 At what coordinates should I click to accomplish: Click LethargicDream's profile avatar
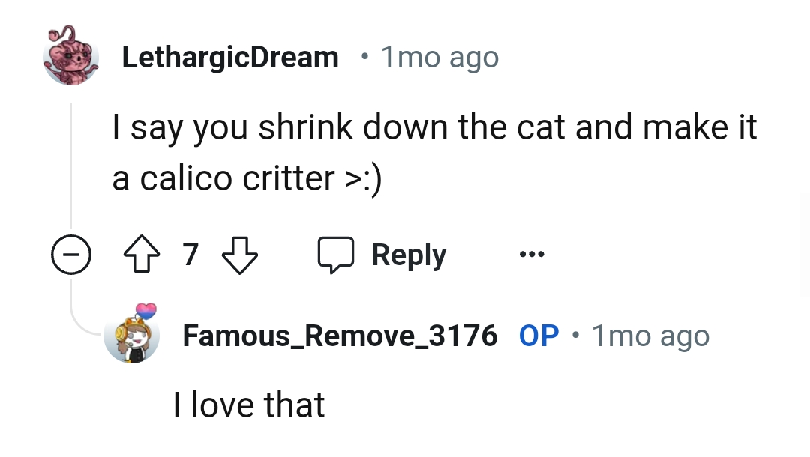click(70, 56)
